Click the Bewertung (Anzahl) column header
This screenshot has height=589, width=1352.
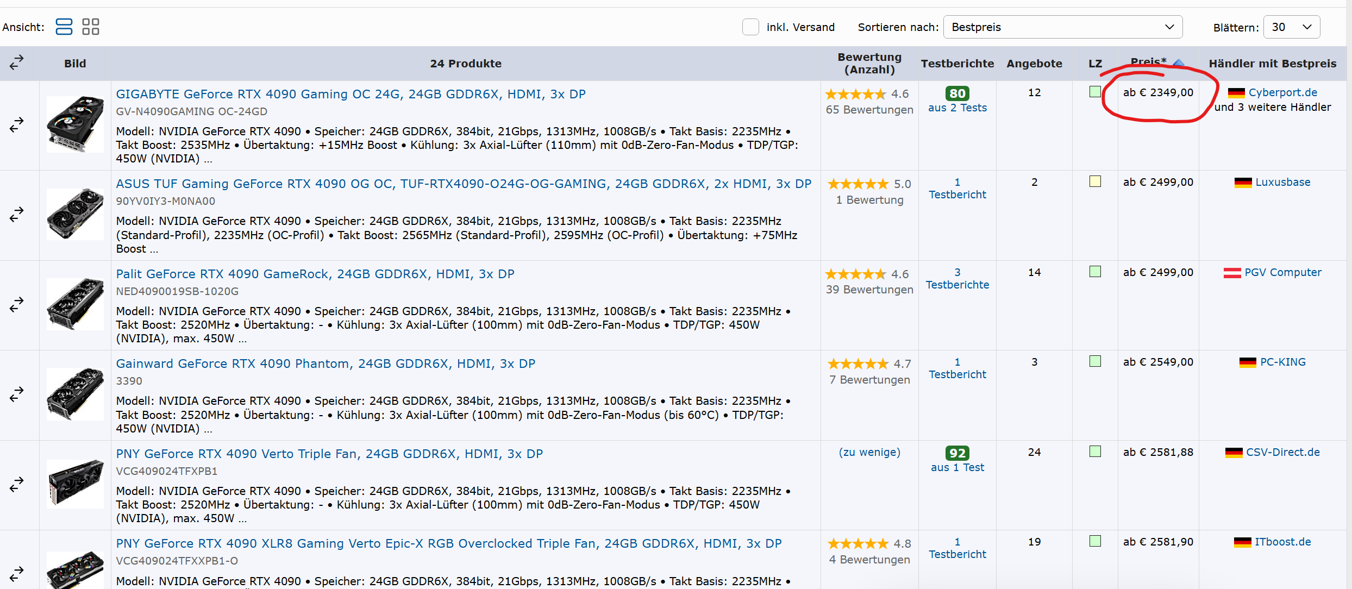click(869, 63)
